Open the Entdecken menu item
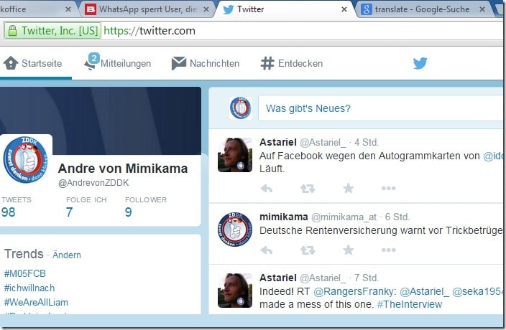The height and width of the screenshot is (330, 506). pos(300,63)
